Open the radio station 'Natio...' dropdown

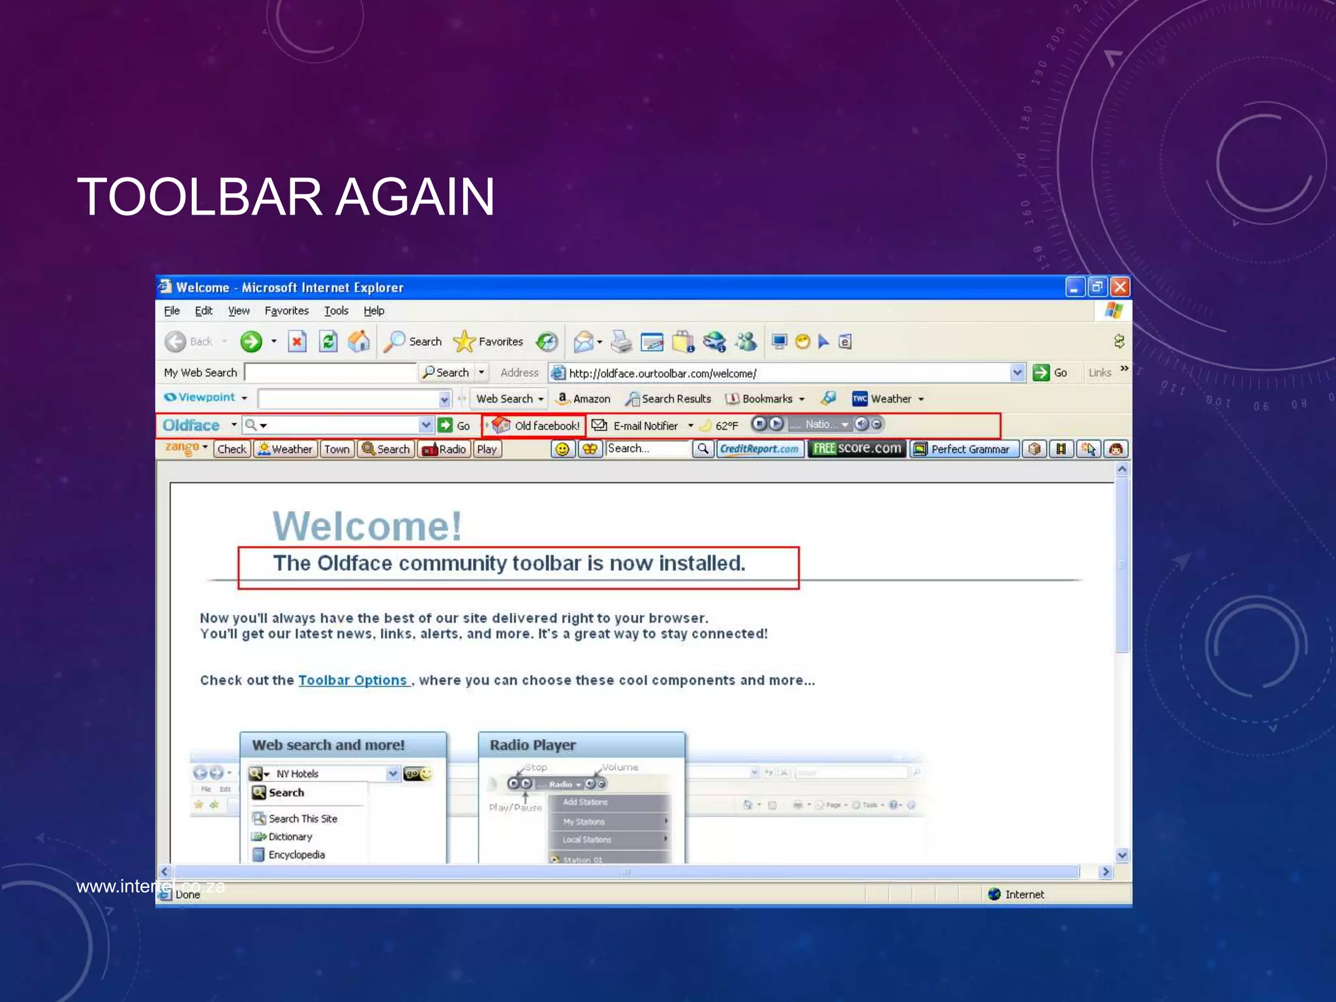[x=845, y=425]
